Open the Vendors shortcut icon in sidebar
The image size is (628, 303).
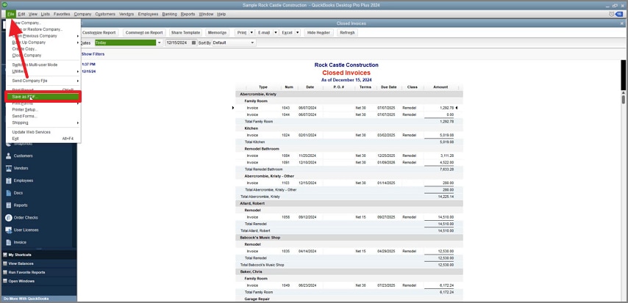pos(8,168)
